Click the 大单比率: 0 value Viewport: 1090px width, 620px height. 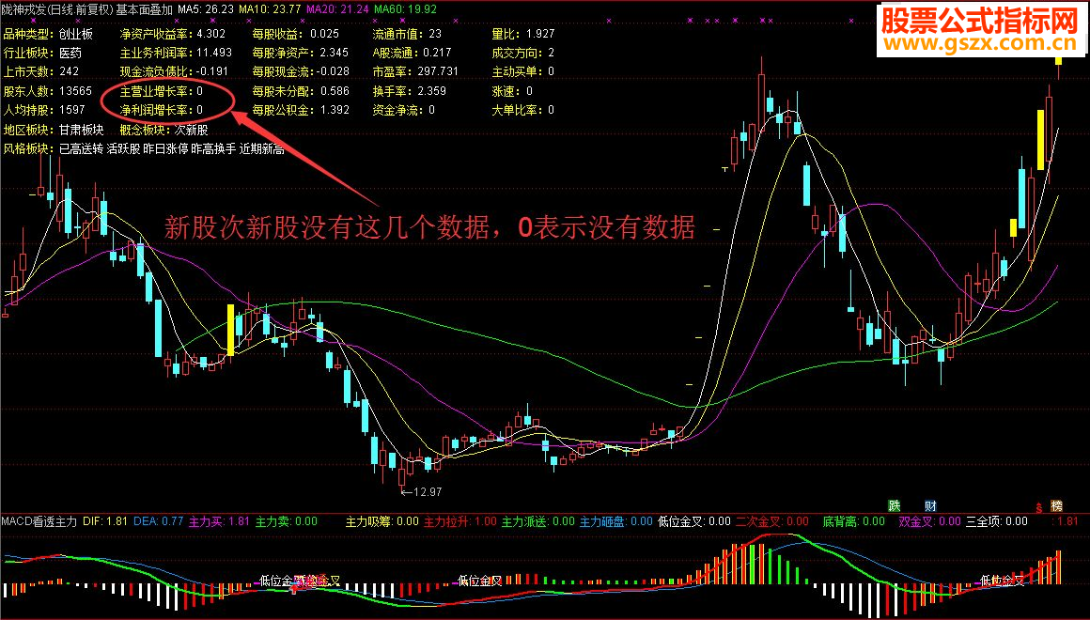(522, 109)
